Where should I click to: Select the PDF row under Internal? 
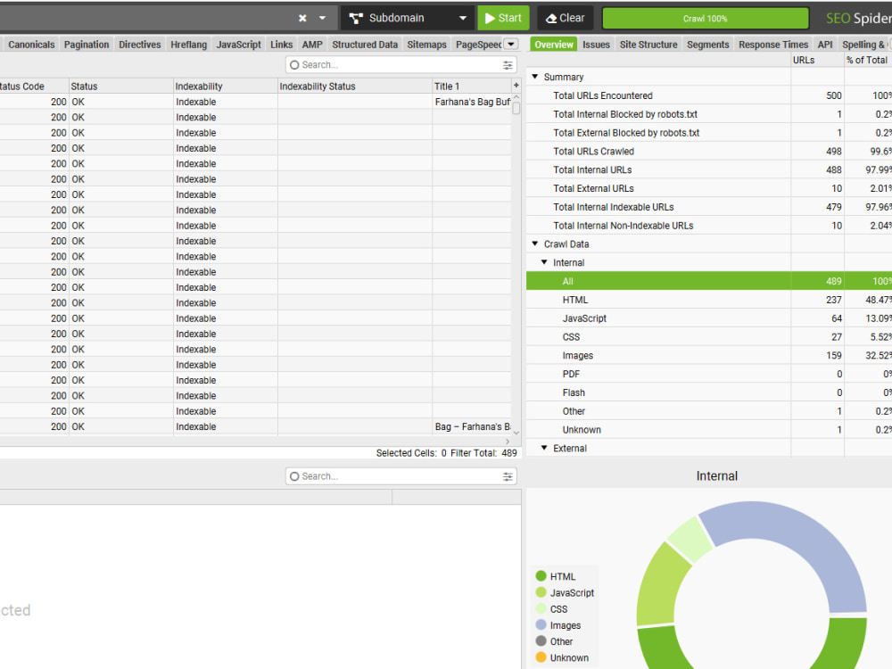(x=709, y=374)
